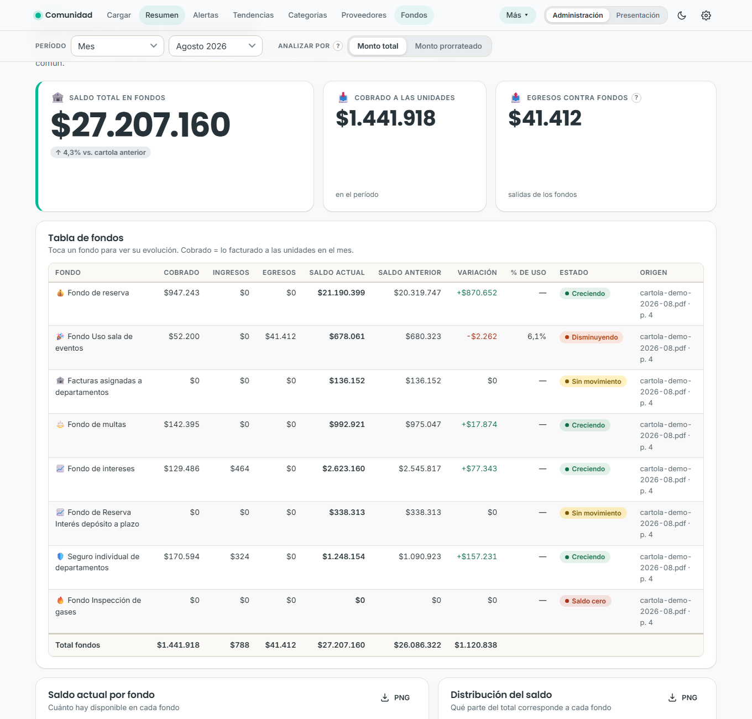Click the Fondo de multas scales icon

60,425
